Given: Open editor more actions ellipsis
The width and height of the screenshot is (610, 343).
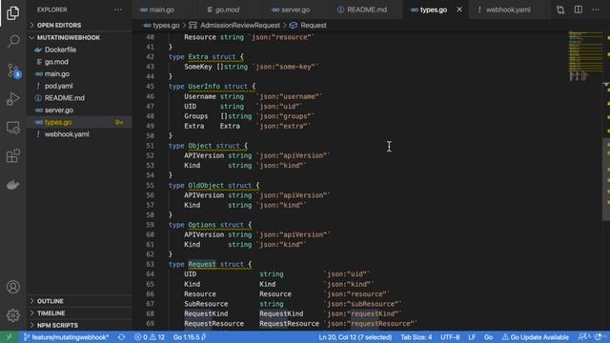Looking at the screenshot, I should click(x=596, y=10).
